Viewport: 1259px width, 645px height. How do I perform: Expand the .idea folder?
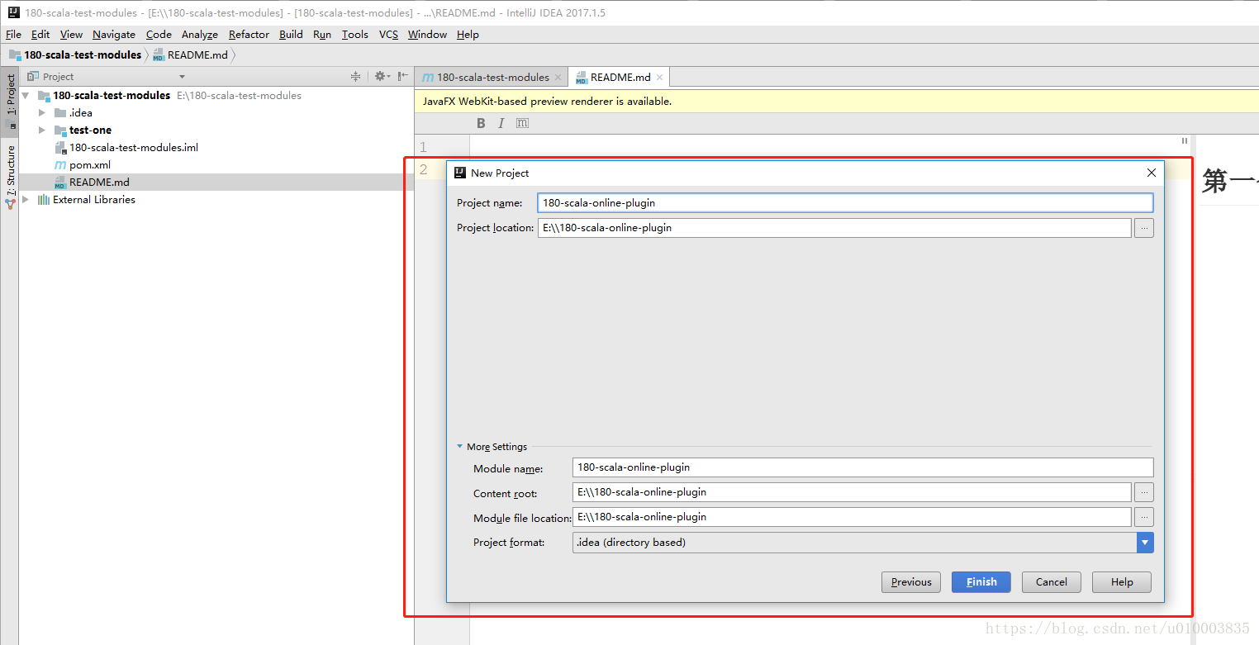(42, 113)
